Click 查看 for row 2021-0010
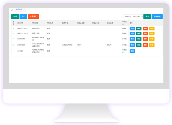 pyautogui.click(x=132, y=39)
